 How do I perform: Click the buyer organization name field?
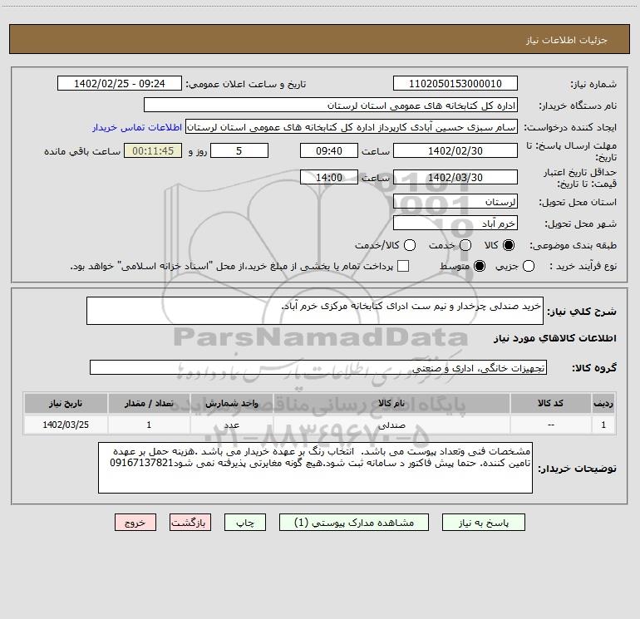pyautogui.click(x=331, y=105)
